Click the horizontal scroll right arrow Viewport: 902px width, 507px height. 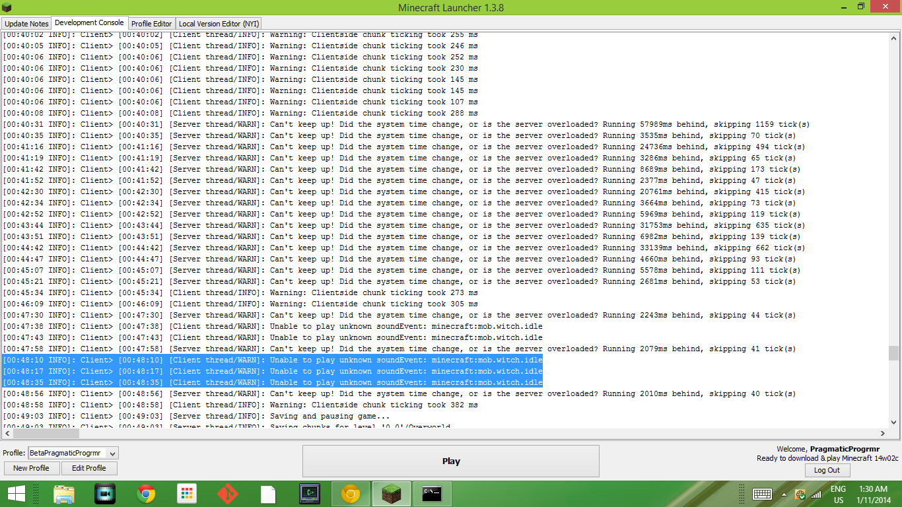883,434
